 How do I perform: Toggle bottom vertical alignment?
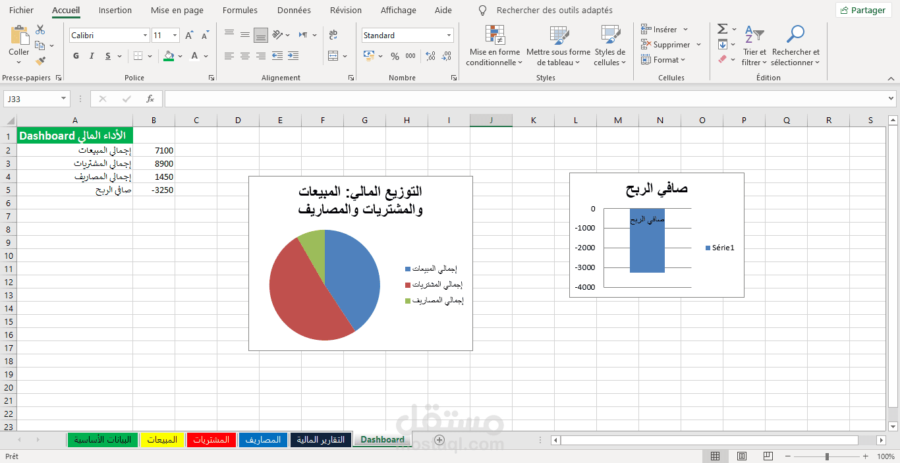pyautogui.click(x=261, y=35)
